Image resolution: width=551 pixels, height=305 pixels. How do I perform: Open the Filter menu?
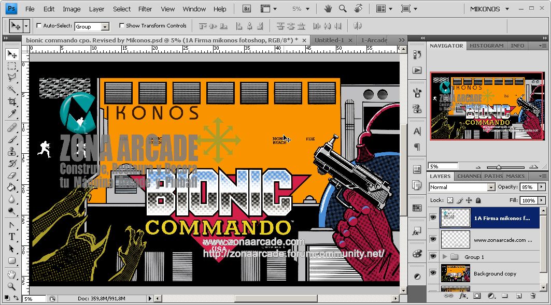click(x=145, y=9)
